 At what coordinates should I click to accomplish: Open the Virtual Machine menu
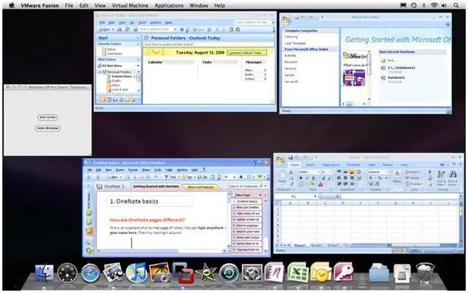pyautogui.click(x=130, y=5)
